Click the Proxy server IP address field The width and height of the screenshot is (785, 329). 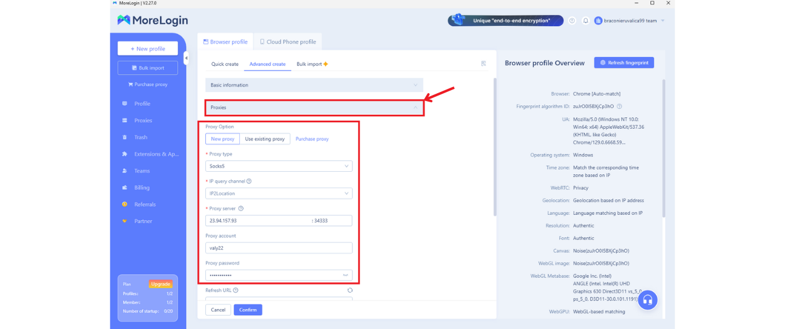click(x=257, y=221)
